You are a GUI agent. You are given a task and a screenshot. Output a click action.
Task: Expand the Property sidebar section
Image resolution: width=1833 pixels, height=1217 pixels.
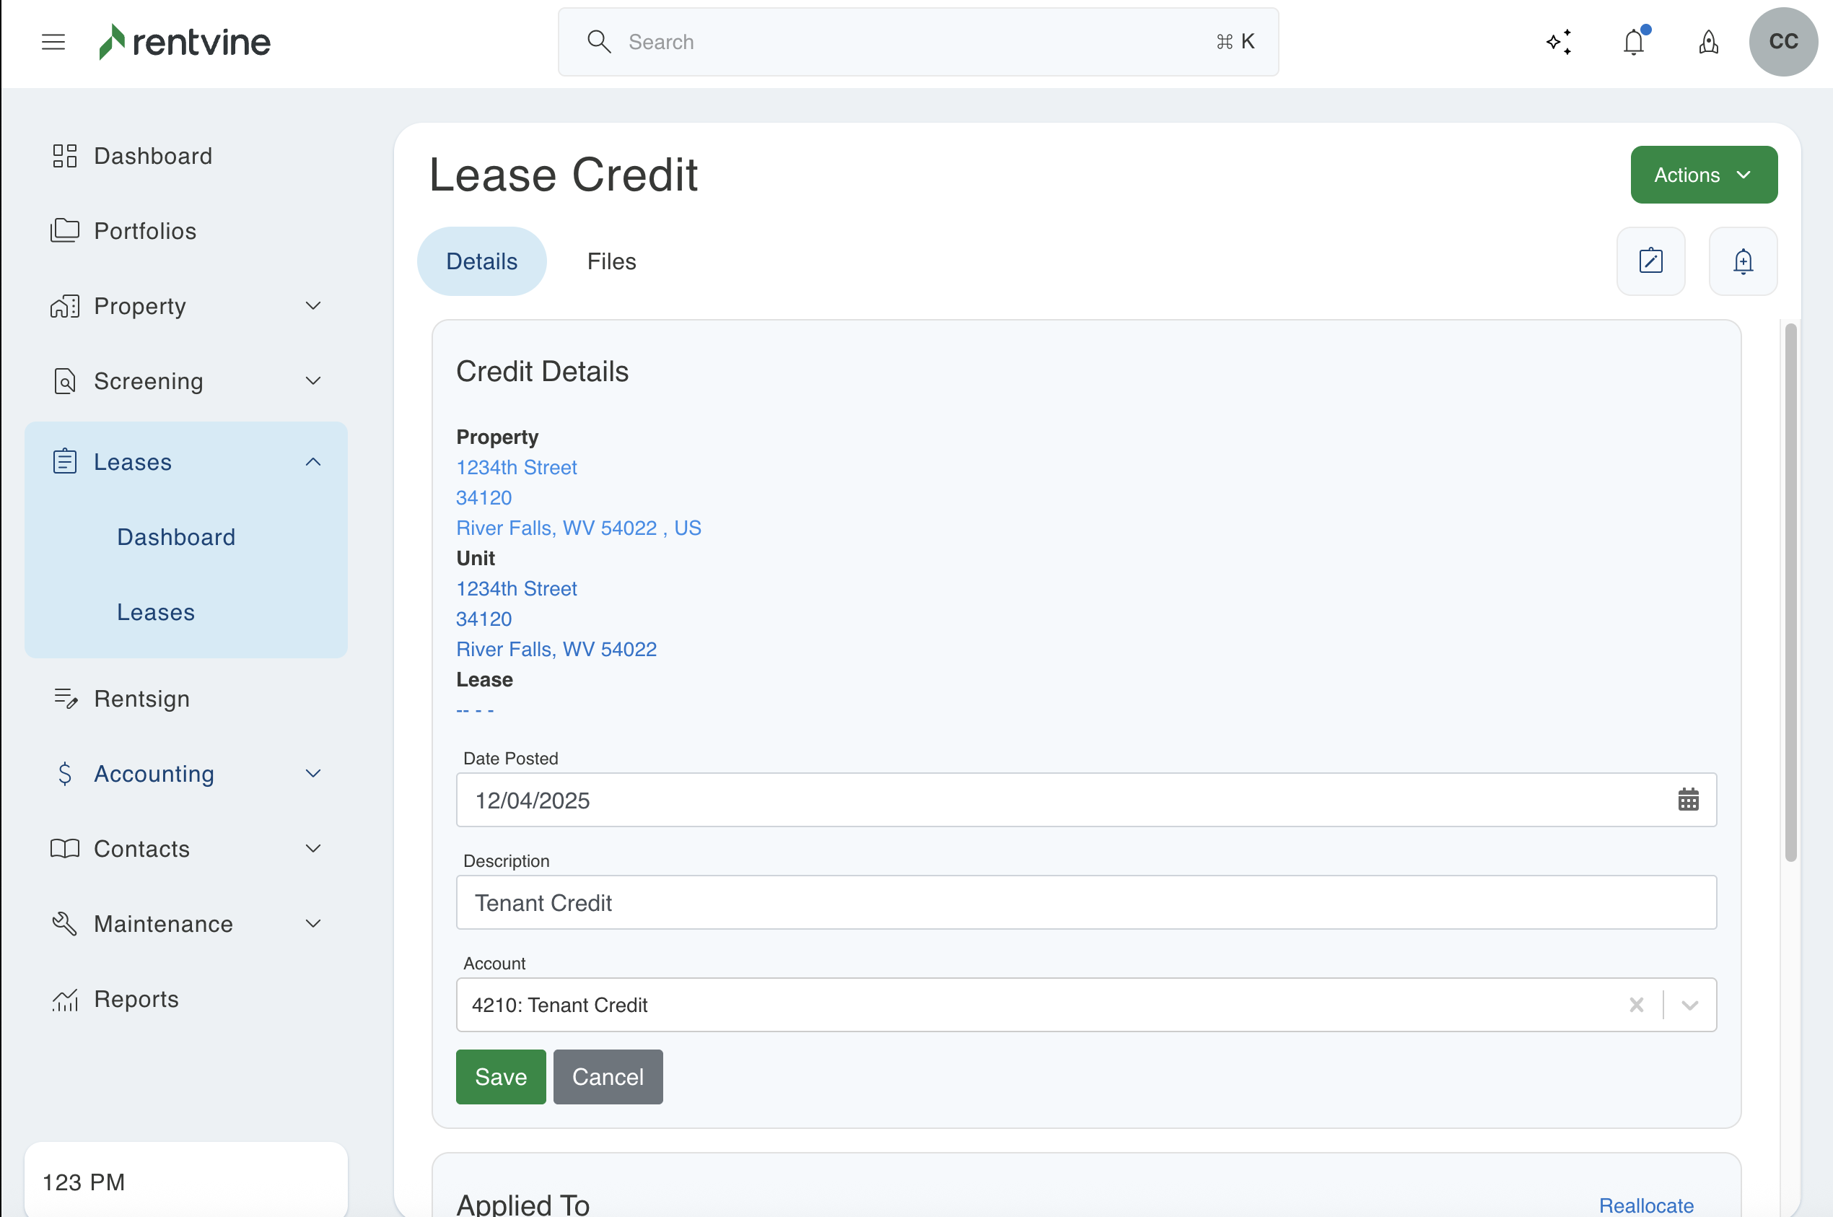pyautogui.click(x=312, y=306)
